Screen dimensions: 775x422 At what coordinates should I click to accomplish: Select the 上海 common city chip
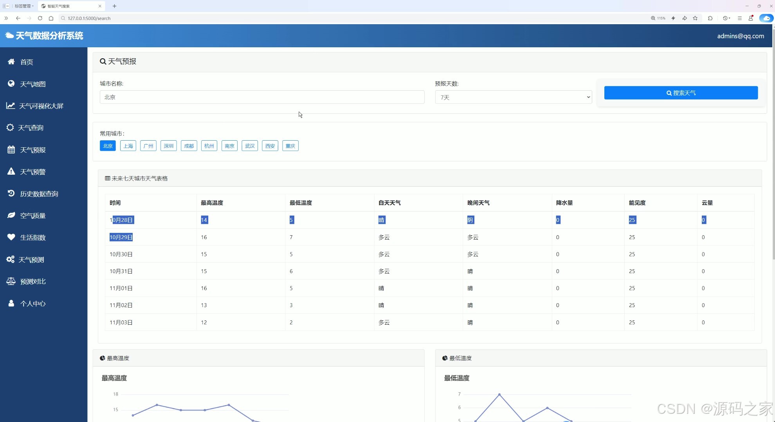(128, 146)
